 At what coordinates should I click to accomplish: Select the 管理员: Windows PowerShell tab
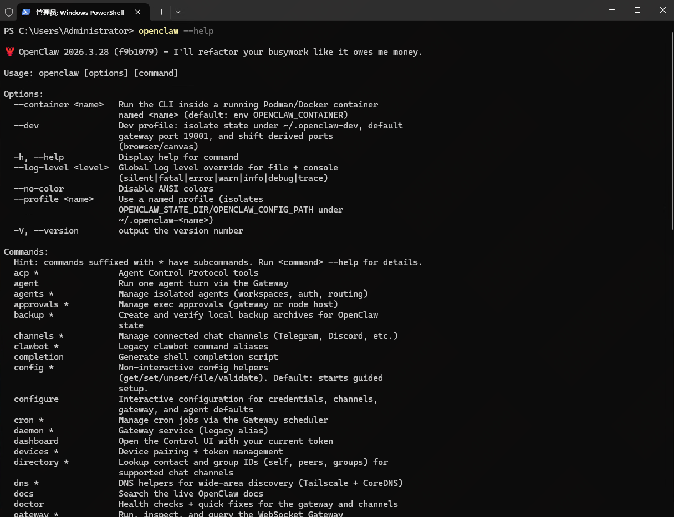[x=83, y=12]
